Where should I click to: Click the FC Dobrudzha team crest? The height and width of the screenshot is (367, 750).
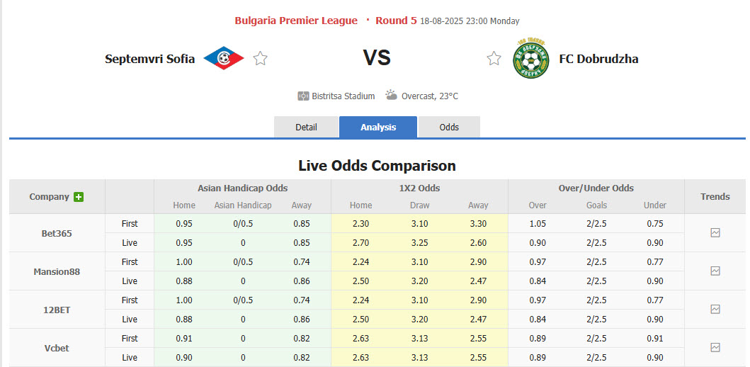coord(530,60)
